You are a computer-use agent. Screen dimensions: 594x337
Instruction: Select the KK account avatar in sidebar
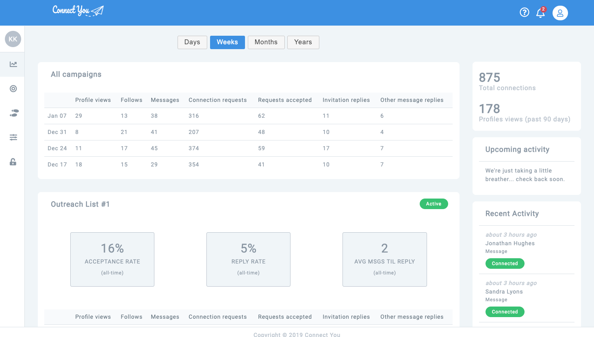[13, 39]
